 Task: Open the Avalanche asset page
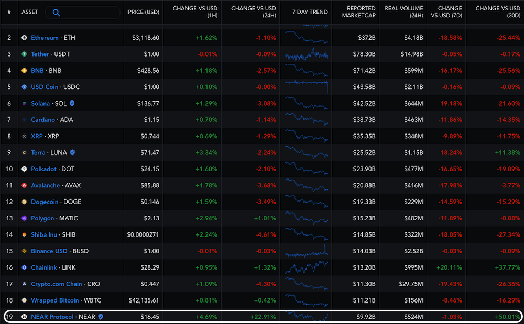coord(46,185)
